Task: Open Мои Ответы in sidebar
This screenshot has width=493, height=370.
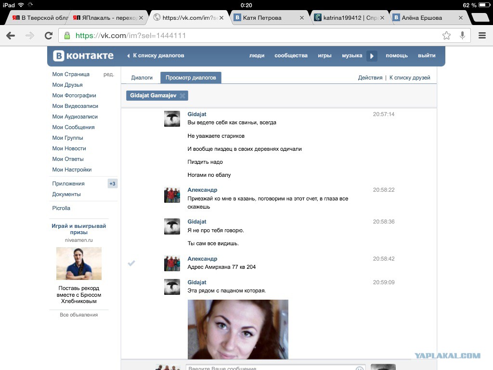Action: (68, 159)
